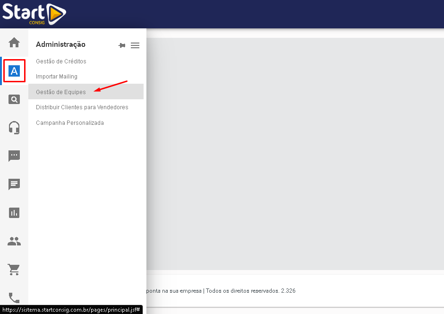Click the Administração panel heading
Screen dimensions: 444x314
60,44
